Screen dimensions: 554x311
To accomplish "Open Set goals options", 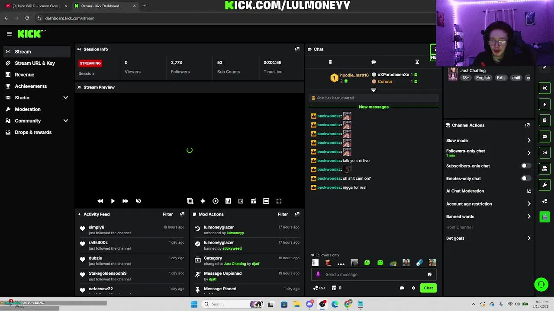I will point(488,238).
